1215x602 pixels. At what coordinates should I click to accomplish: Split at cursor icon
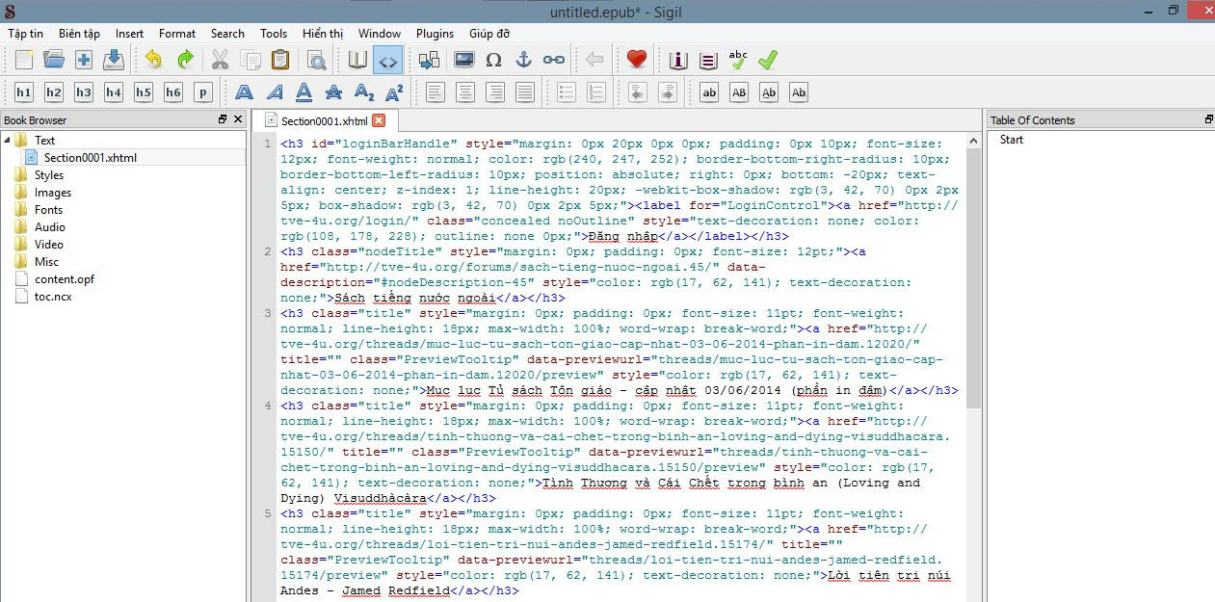[429, 60]
